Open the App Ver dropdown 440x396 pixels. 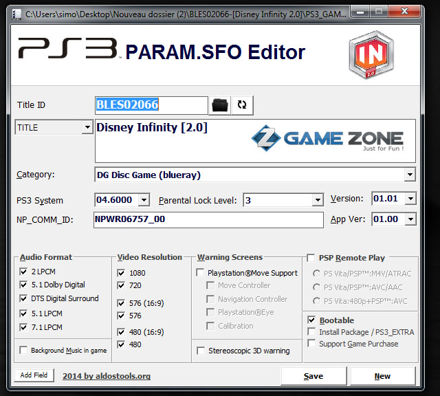pyautogui.click(x=410, y=219)
